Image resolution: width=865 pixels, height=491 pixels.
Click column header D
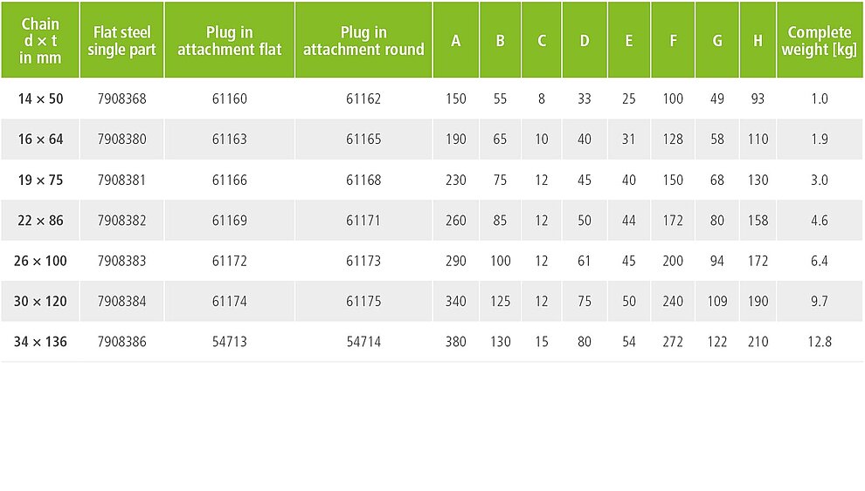[x=585, y=40]
